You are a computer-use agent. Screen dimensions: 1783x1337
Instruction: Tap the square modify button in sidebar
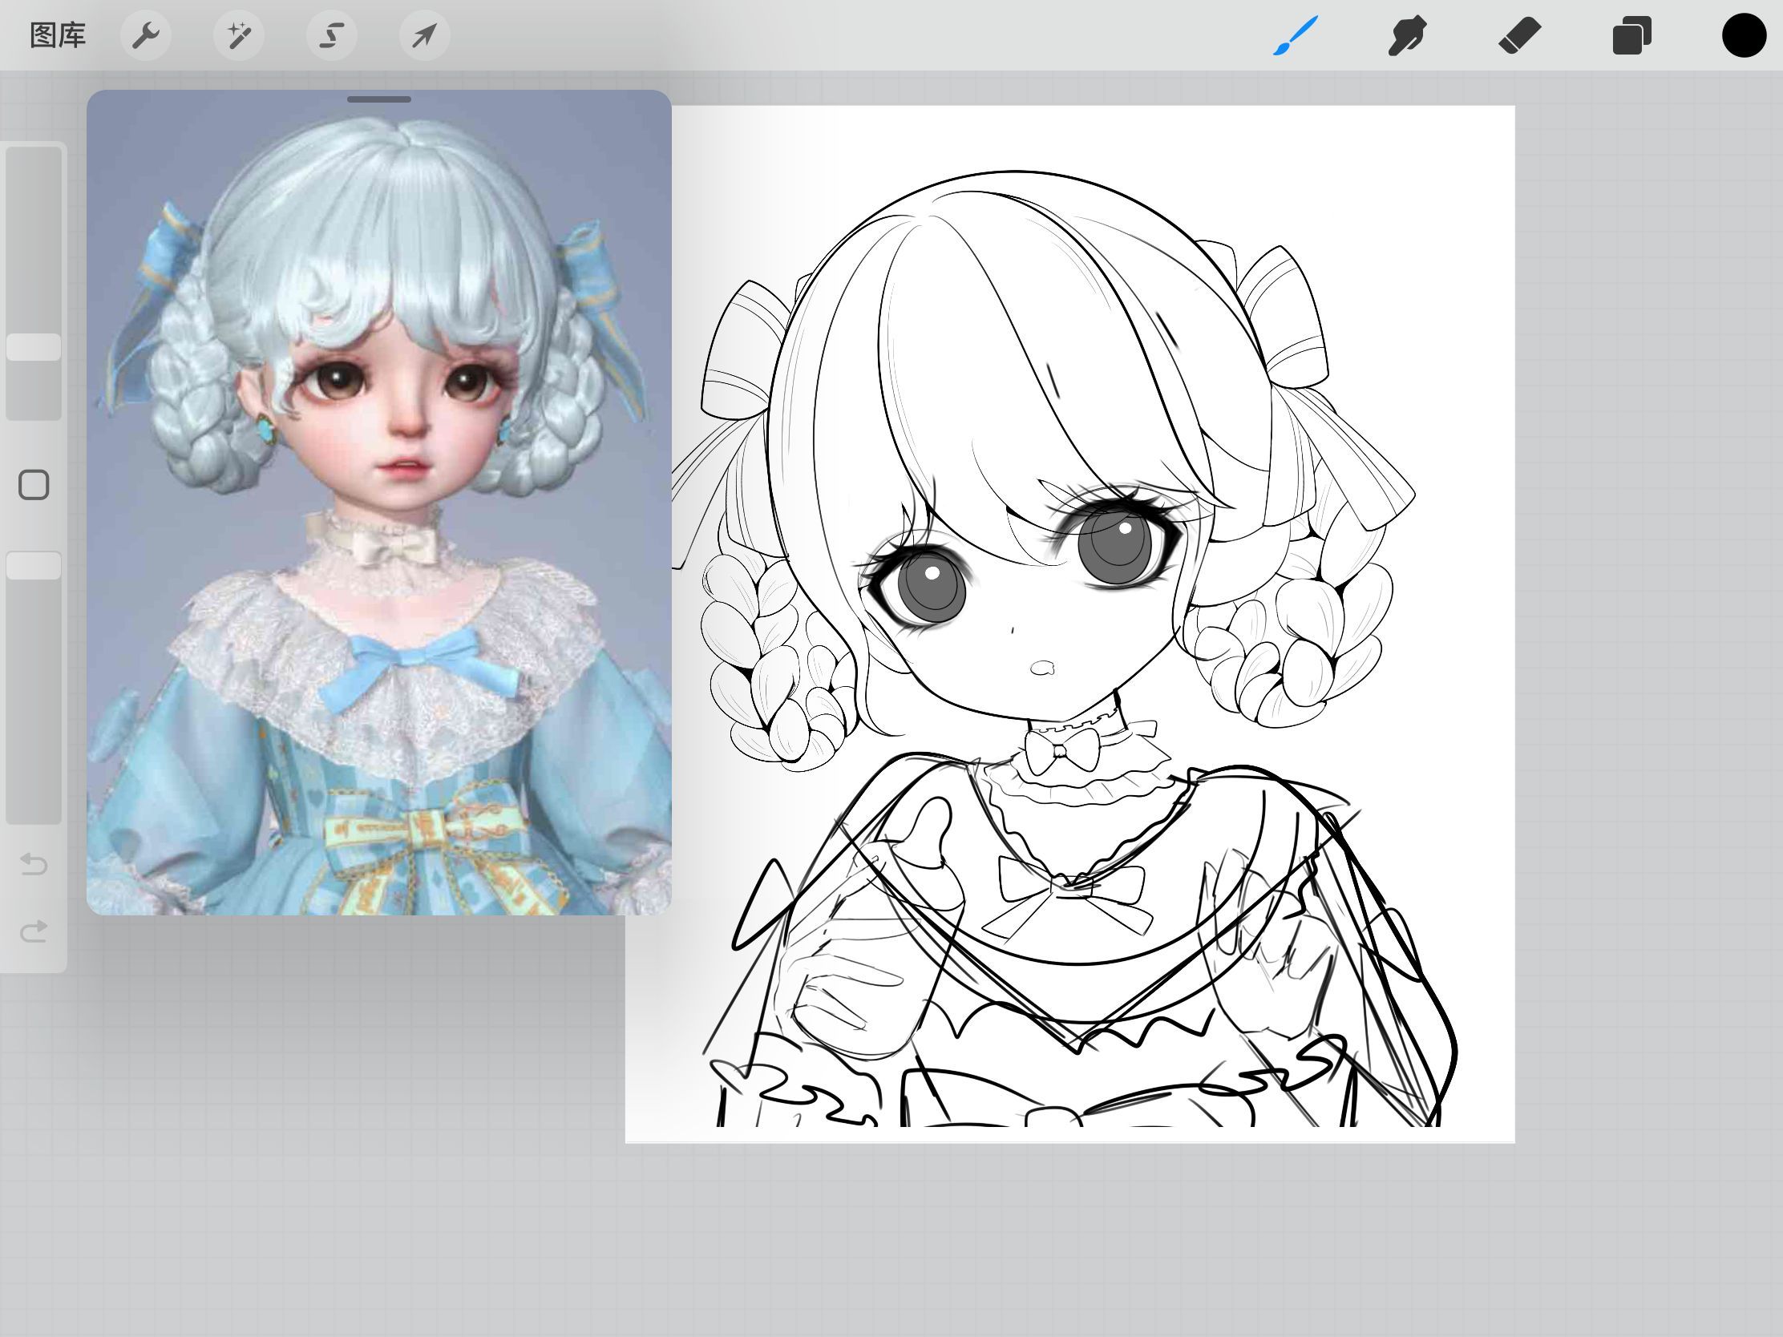point(34,485)
